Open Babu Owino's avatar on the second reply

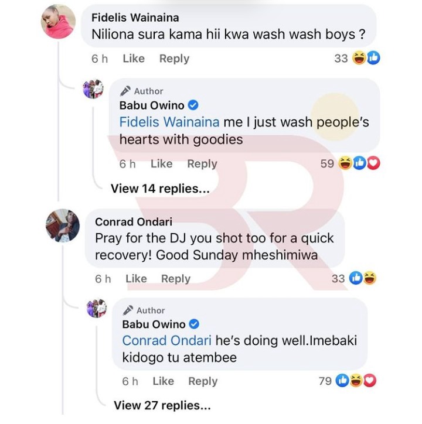pos(97,308)
